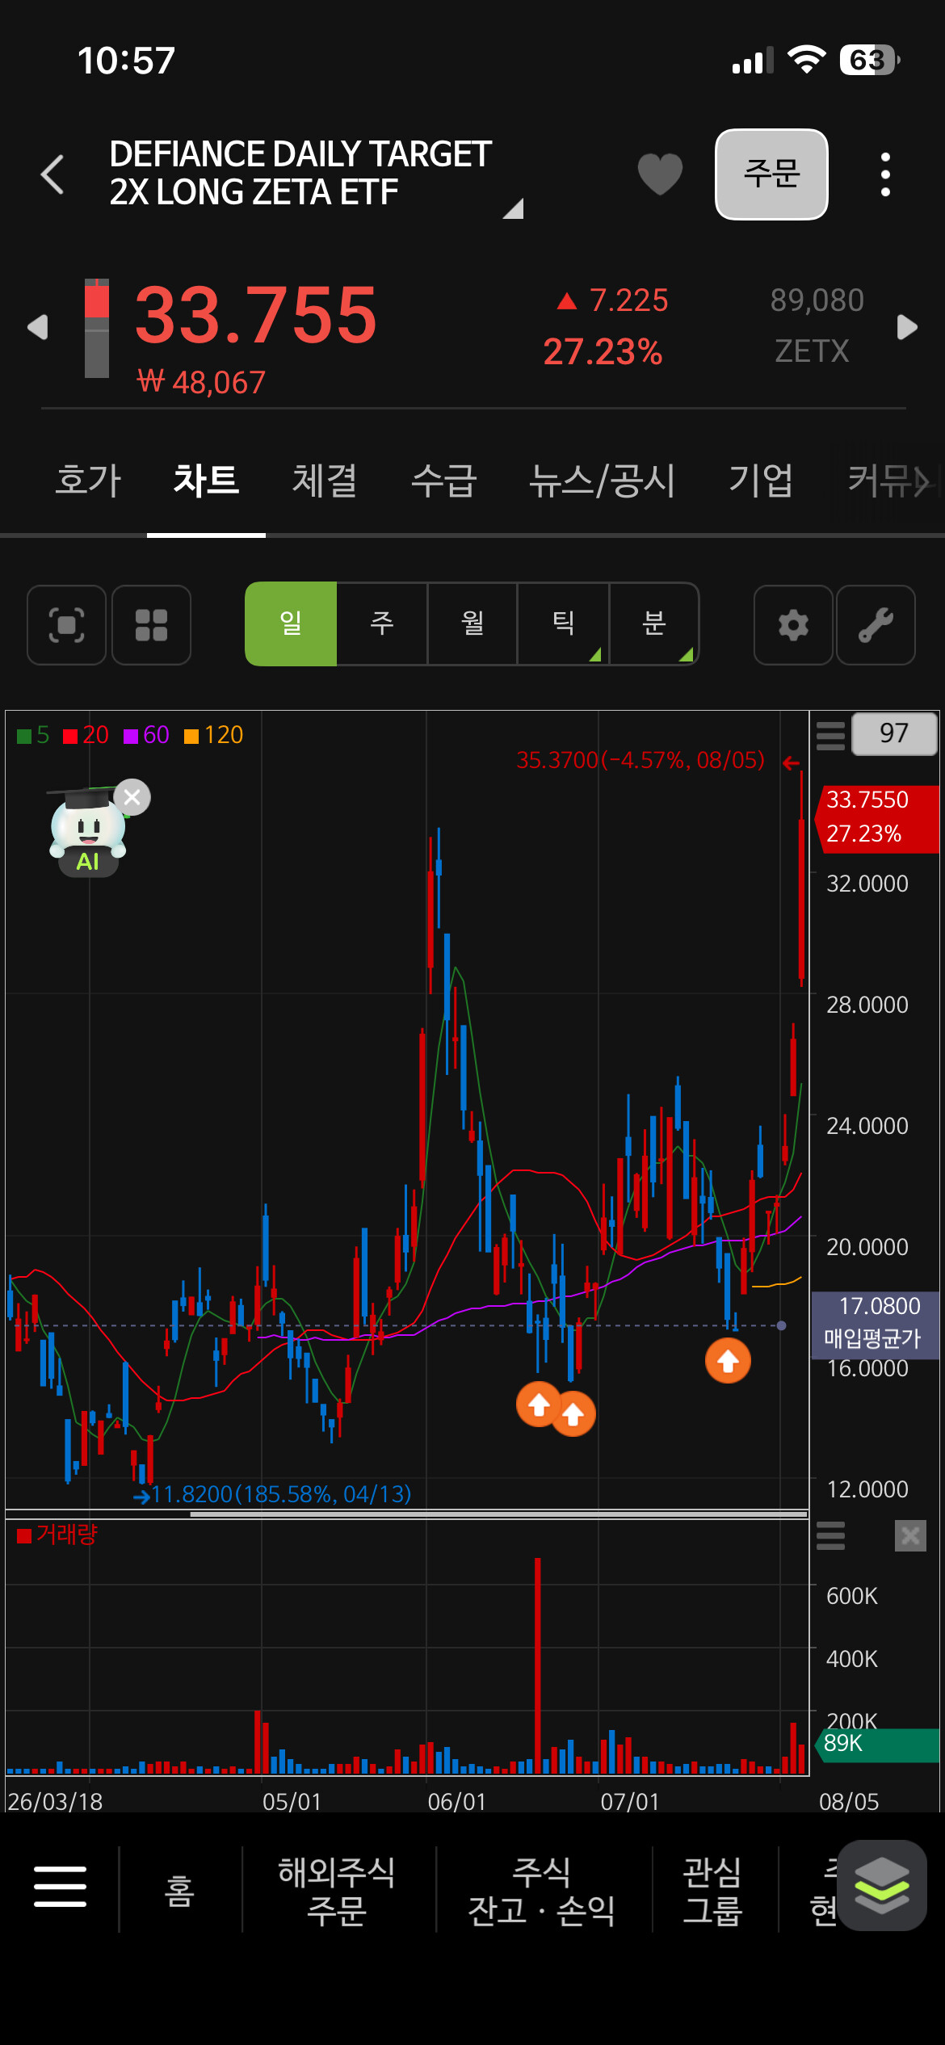Open chart tools wrench icon

point(876,625)
